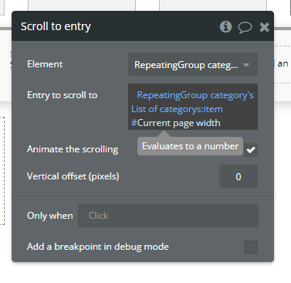Click the Entry to scroll to label
This screenshot has width=291, height=283.
(63, 95)
